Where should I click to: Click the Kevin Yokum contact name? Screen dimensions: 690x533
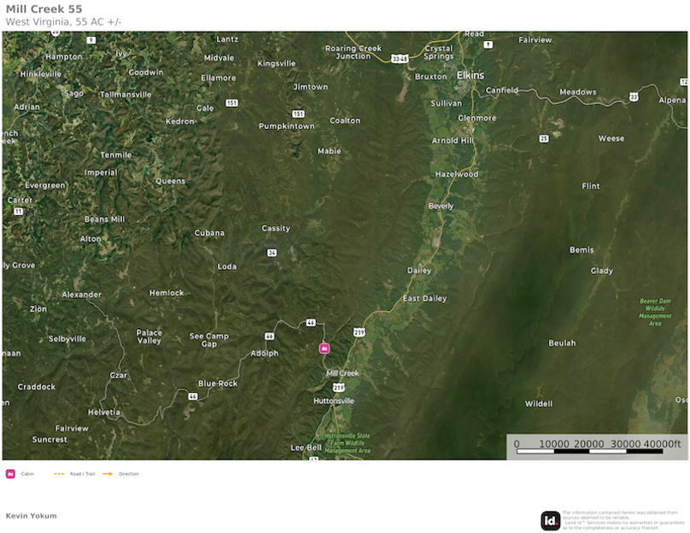point(31,515)
